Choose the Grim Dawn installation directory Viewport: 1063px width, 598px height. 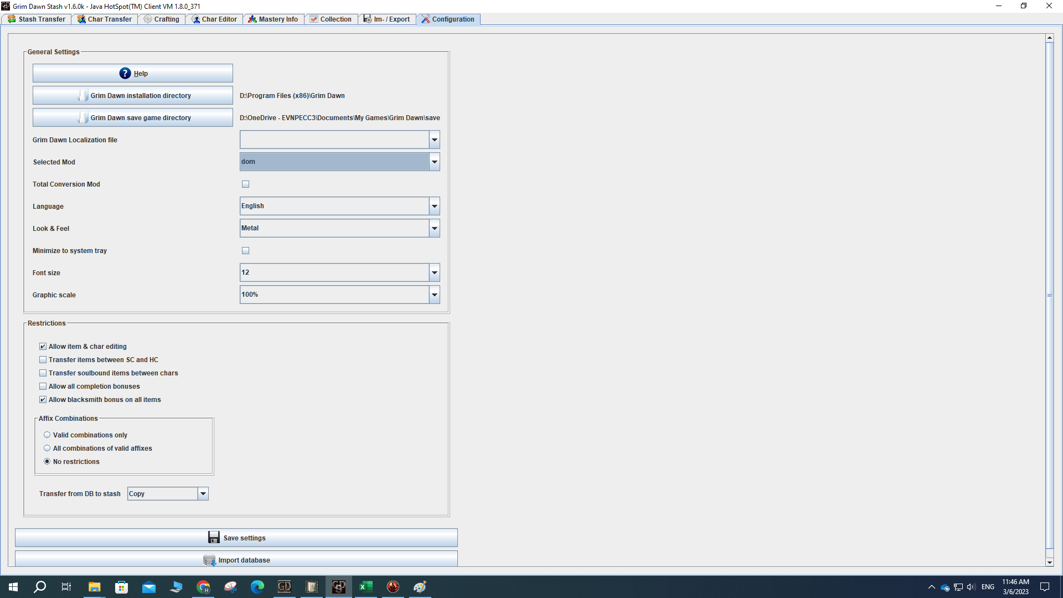click(133, 95)
